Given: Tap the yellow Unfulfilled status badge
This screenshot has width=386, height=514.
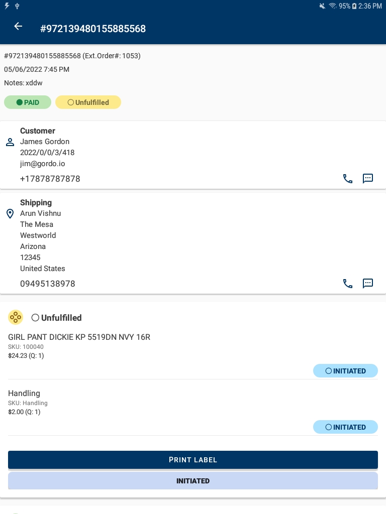Looking at the screenshot, I should (88, 102).
